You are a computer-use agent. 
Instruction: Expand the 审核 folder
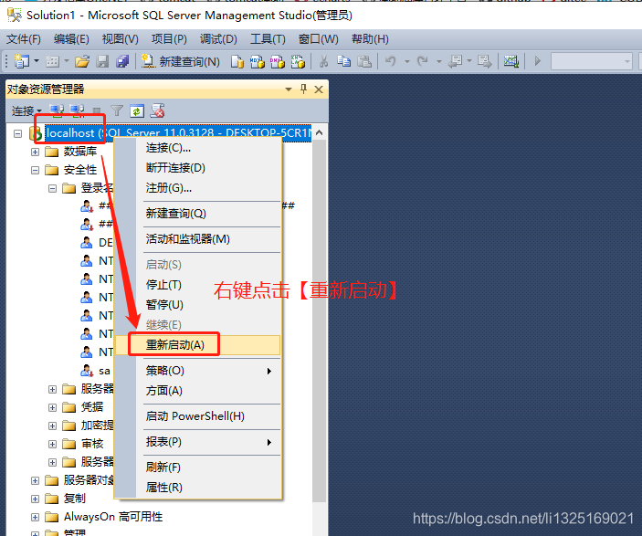pyautogui.click(x=52, y=444)
